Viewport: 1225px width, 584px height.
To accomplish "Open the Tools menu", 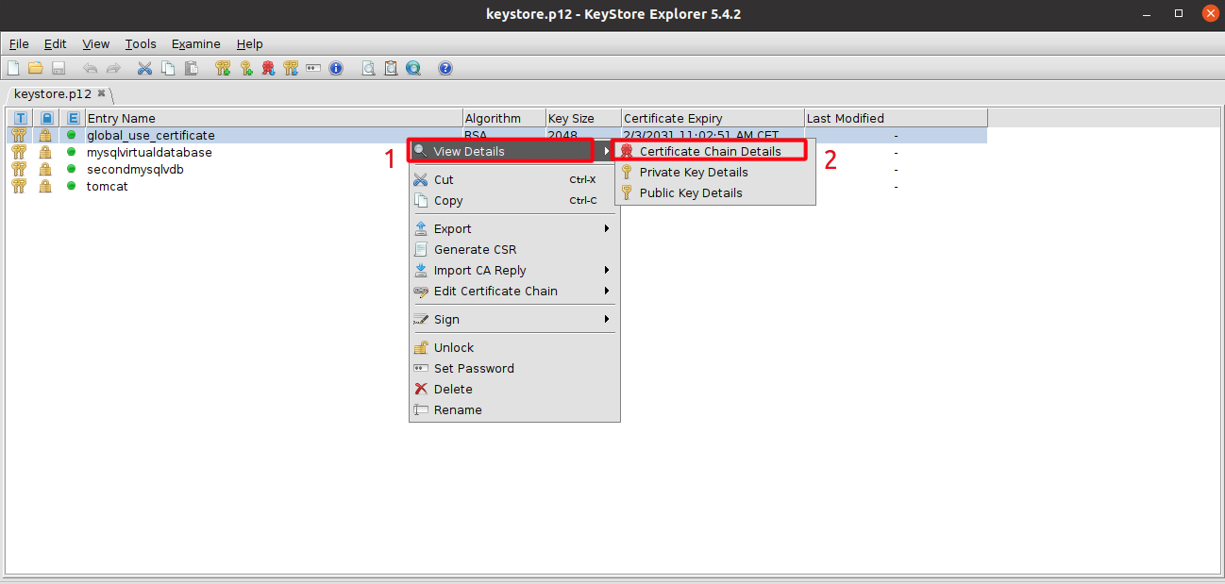I will [x=141, y=44].
